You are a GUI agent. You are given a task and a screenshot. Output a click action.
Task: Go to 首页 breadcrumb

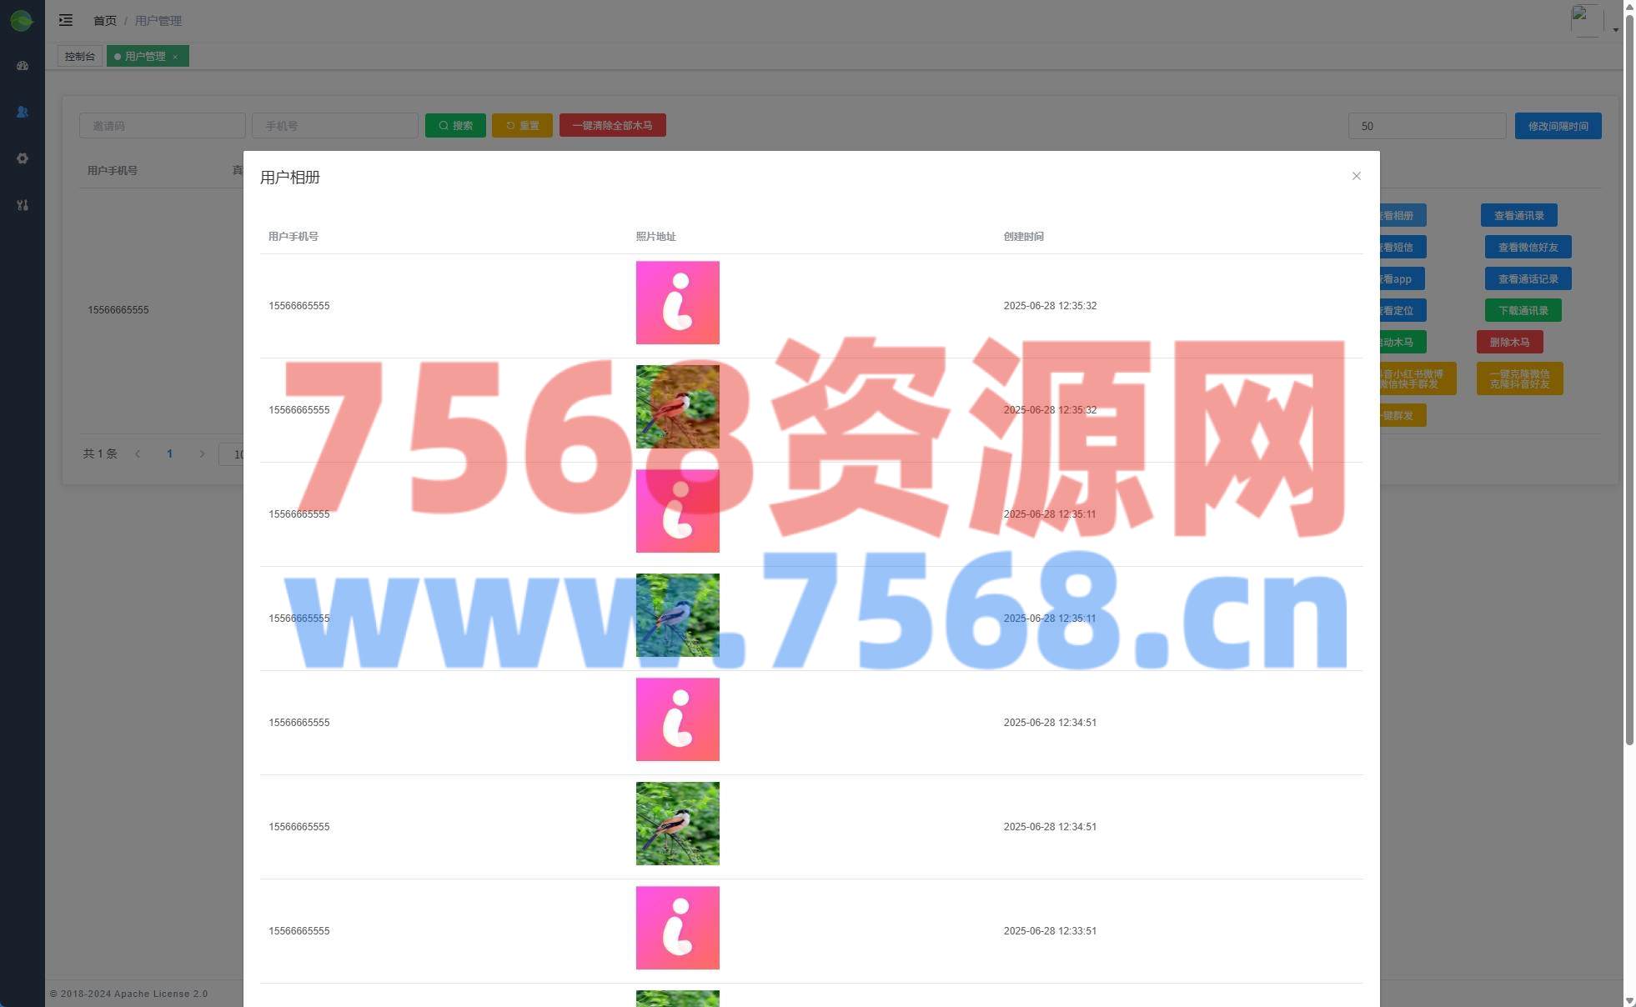pyautogui.click(x=105, y=21)
